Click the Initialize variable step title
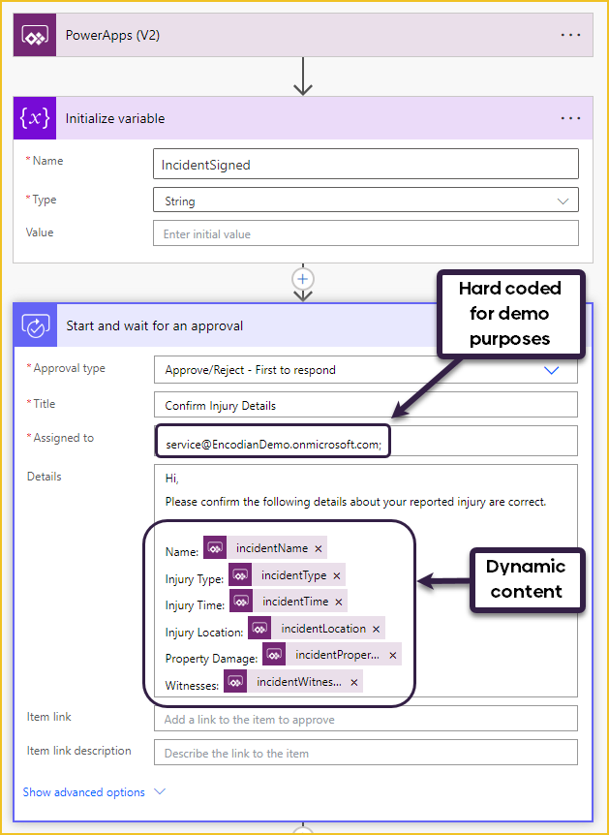609x835 pixels. click(115, 118)
